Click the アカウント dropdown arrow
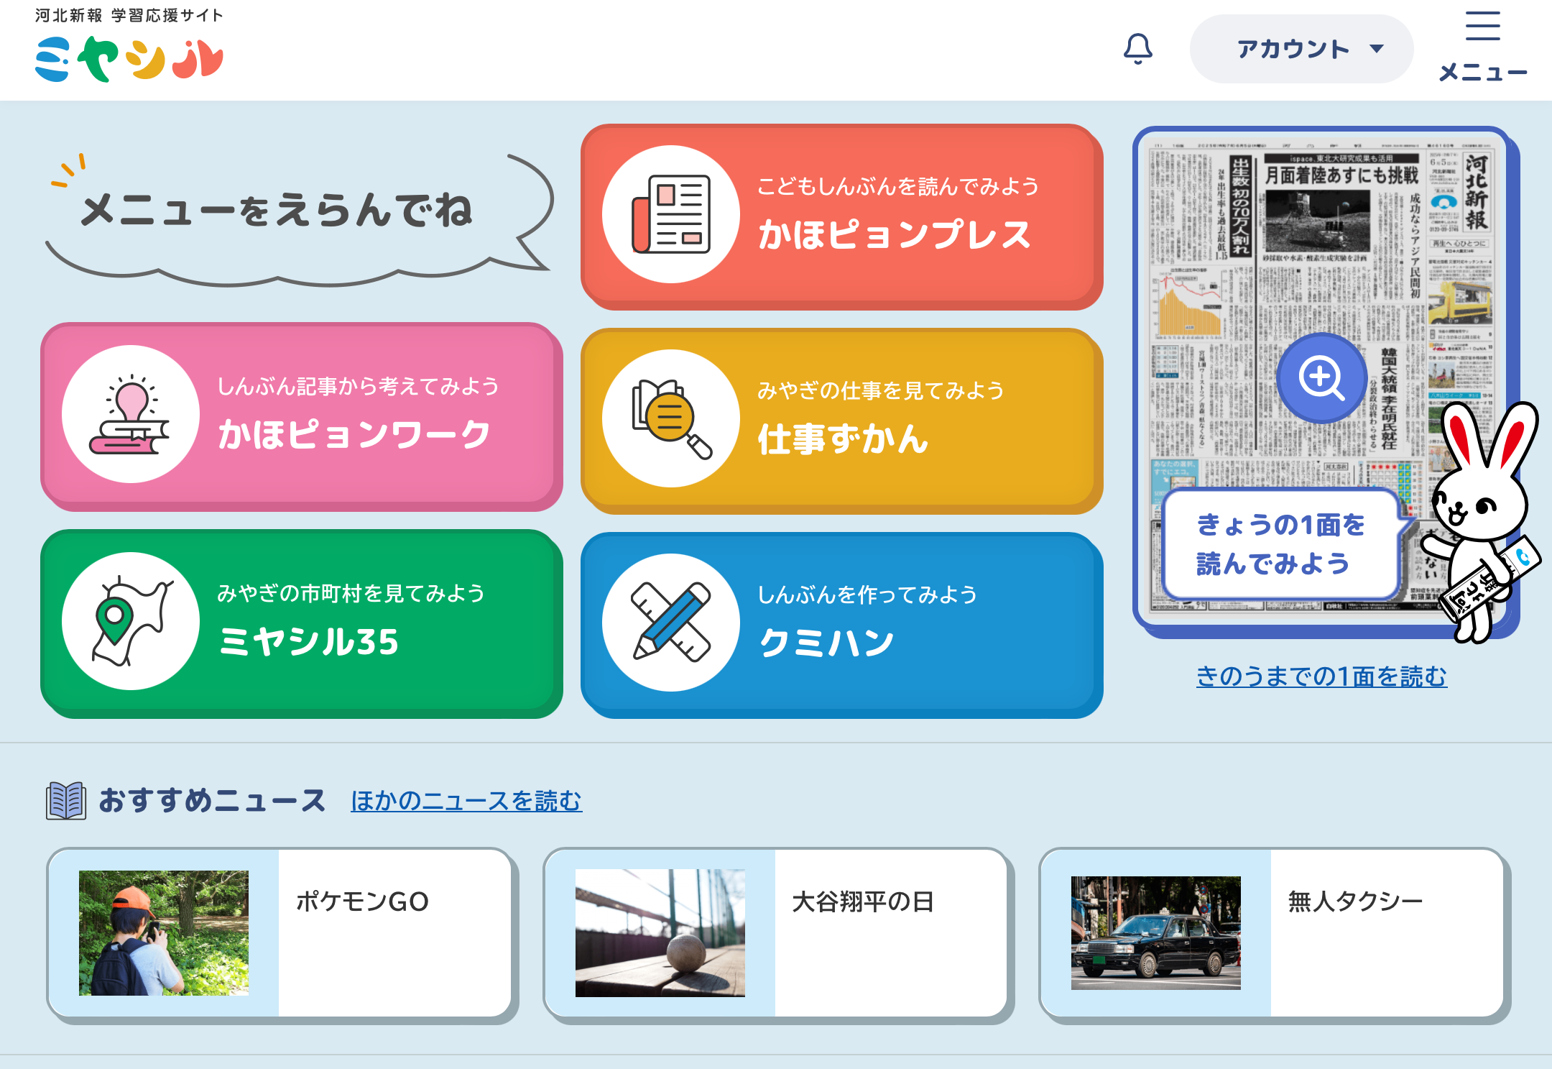 coord(1377,49)
